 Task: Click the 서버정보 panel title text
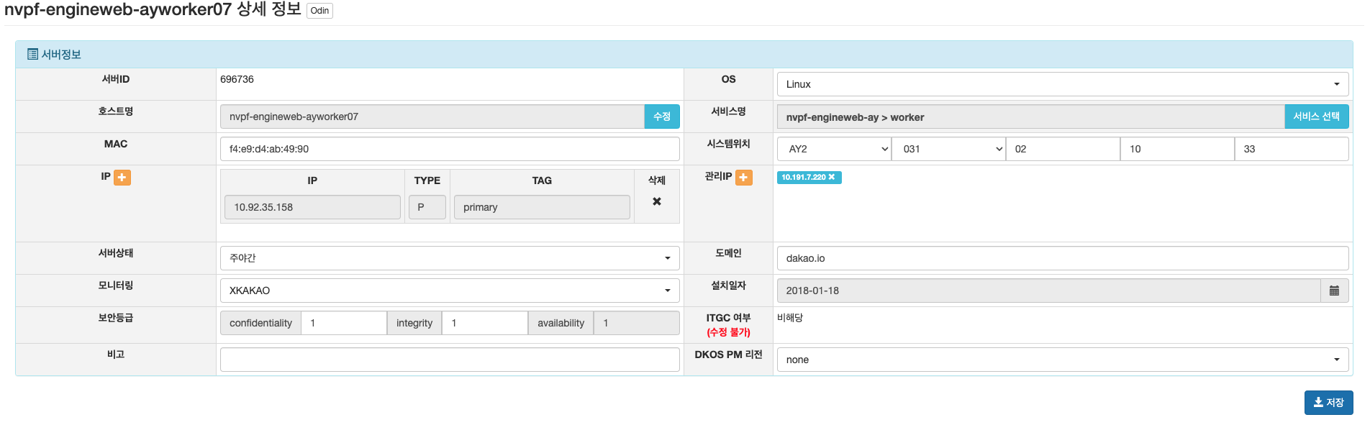tap(61, 55)
